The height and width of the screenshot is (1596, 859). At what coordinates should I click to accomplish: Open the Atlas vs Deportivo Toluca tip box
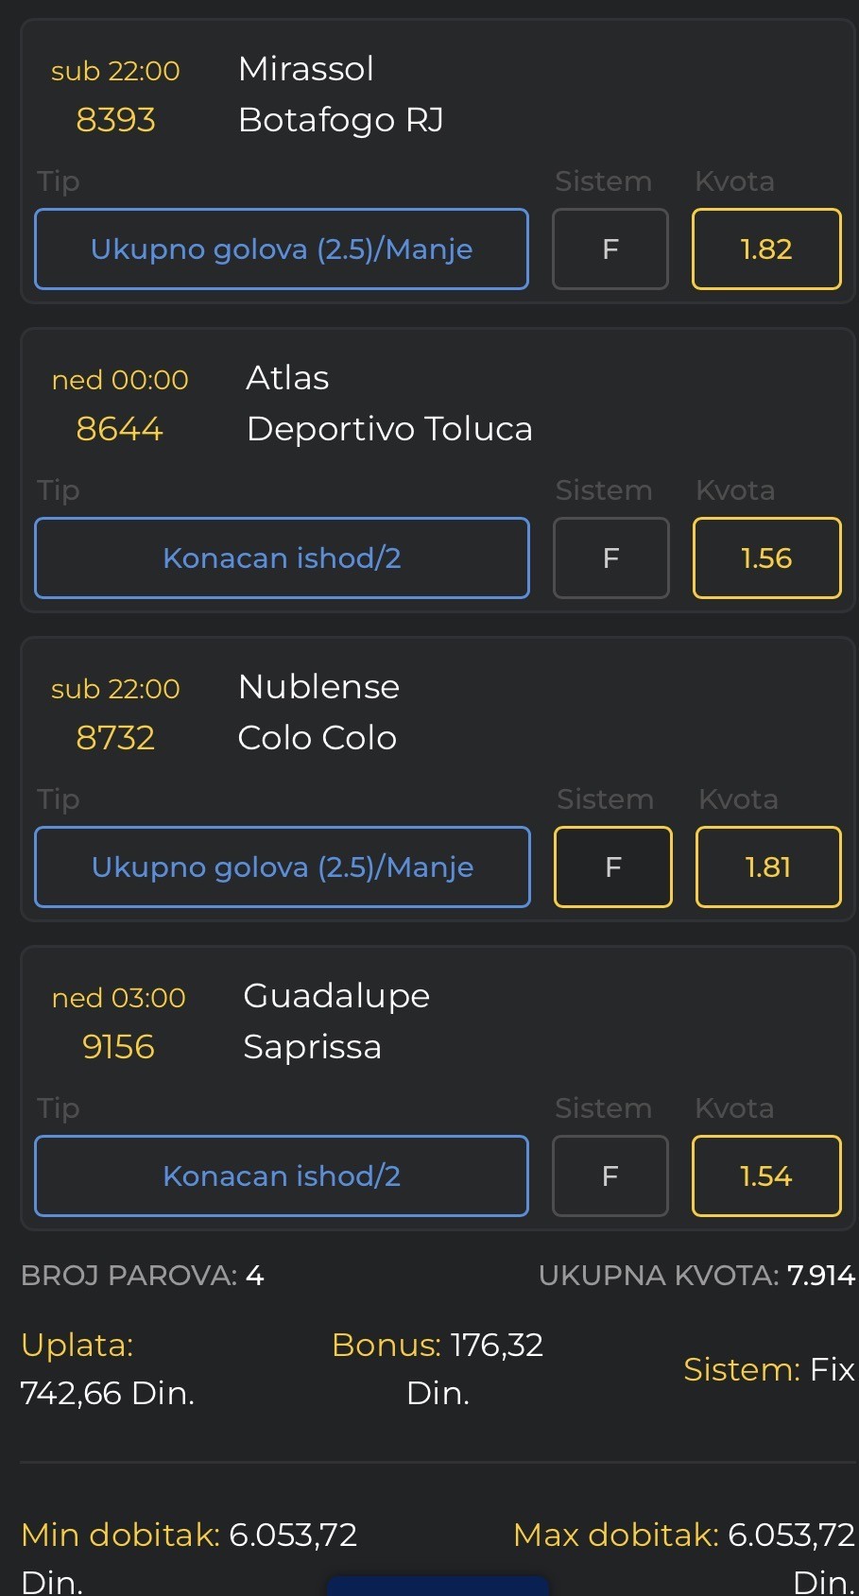coord(282,558)
